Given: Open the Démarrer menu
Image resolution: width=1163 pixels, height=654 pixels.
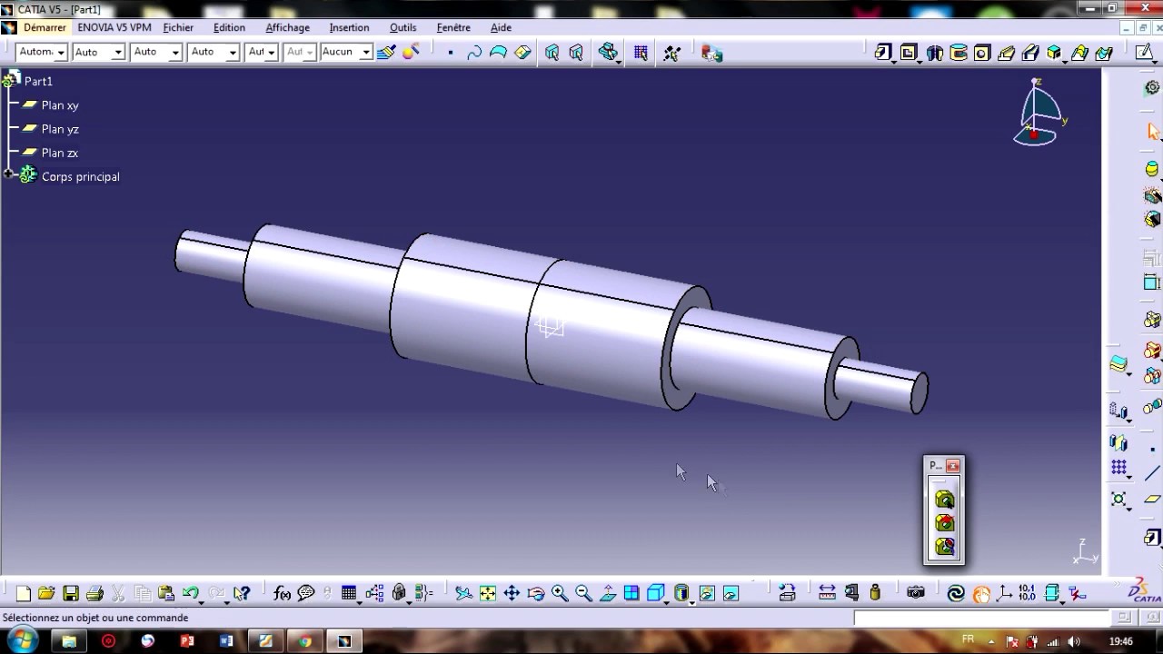Looking at the screenshot, I should [45, 27].
